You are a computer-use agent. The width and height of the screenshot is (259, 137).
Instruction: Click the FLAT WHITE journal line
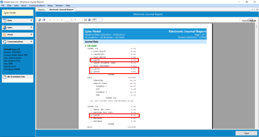114,57
